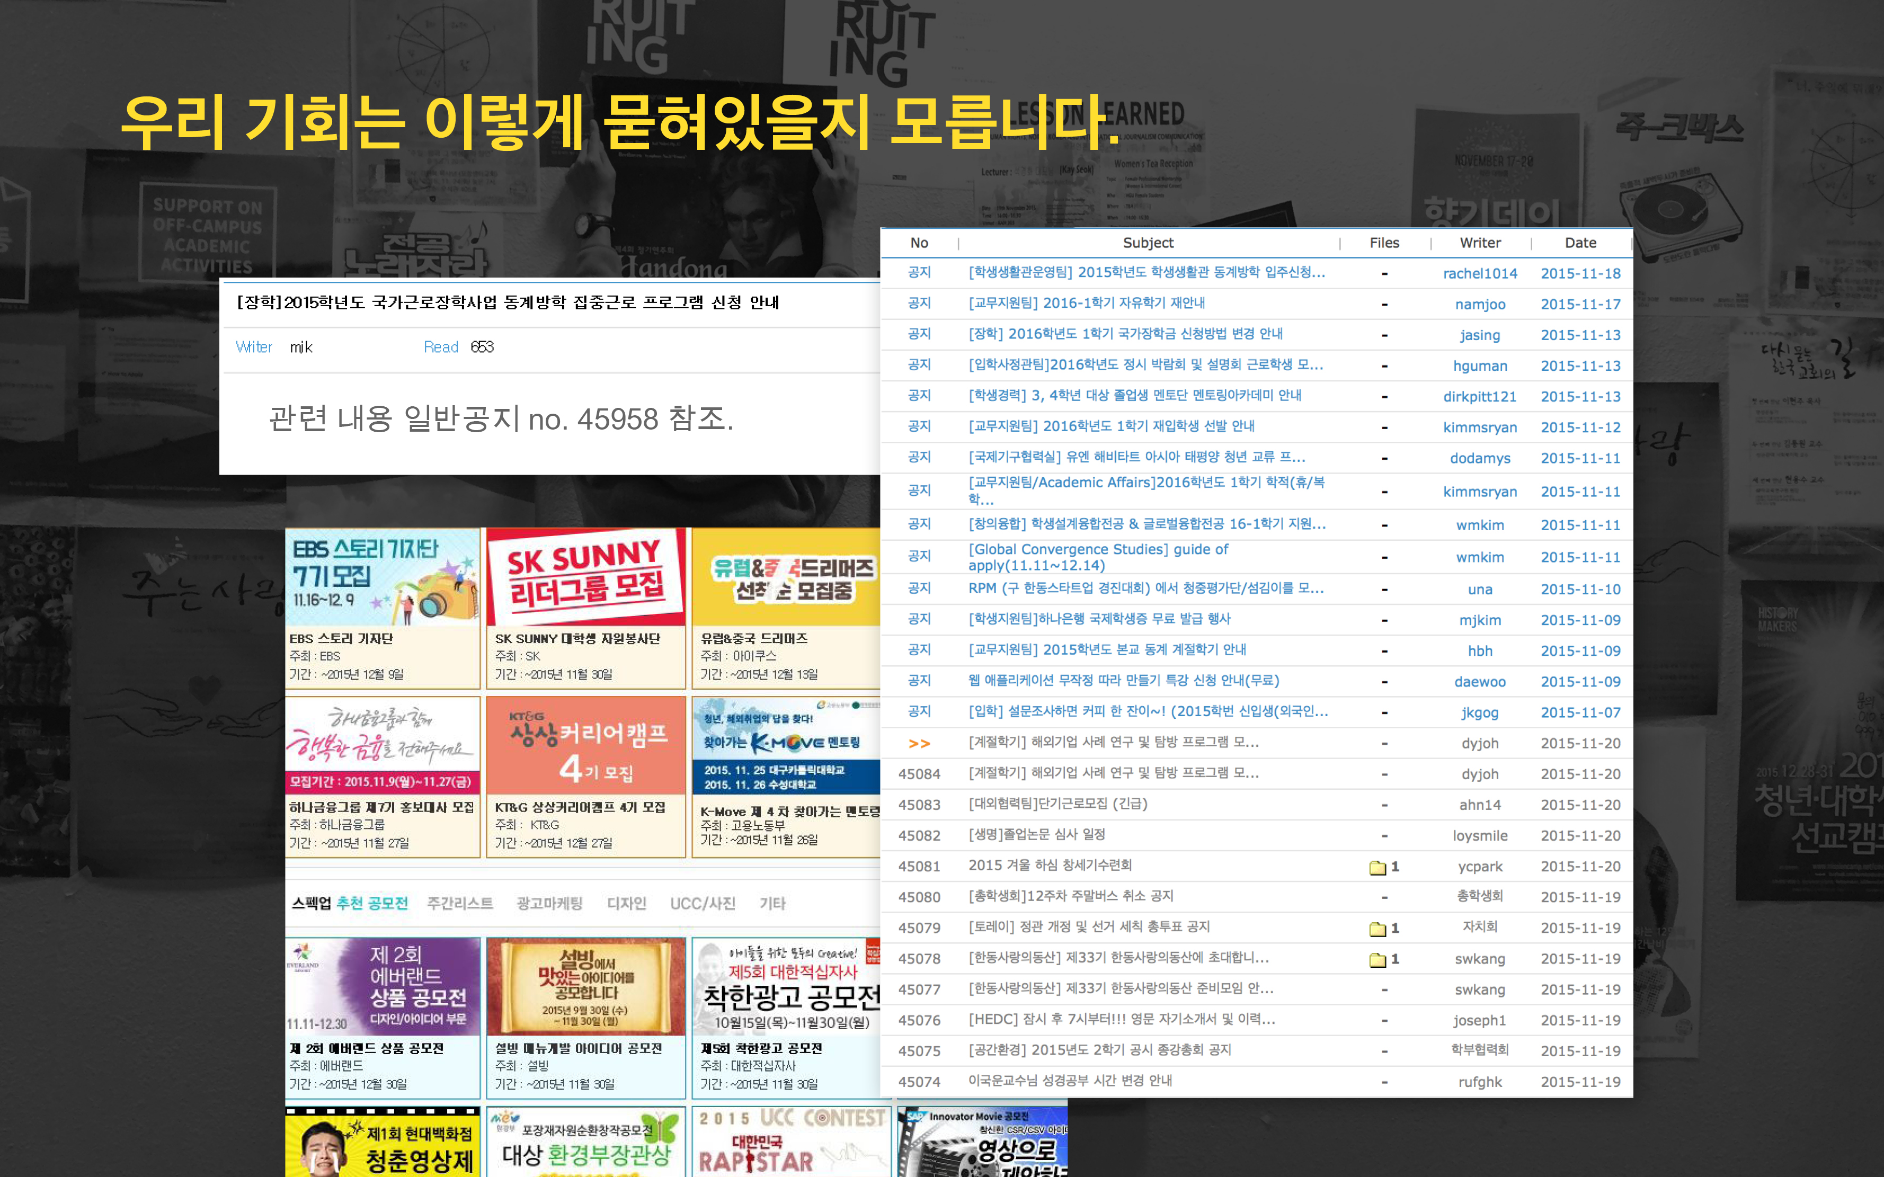Click the 제5회 착한광고 공모전 title text
1884x1177 pixels.
coord(761,1049)
